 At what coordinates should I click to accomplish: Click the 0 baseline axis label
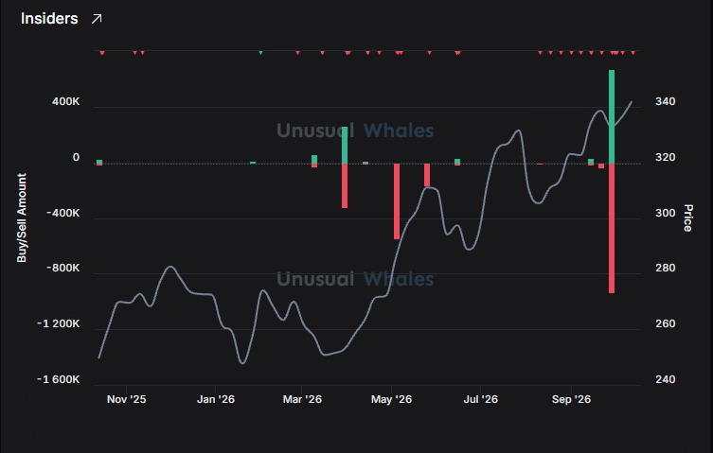76,157
